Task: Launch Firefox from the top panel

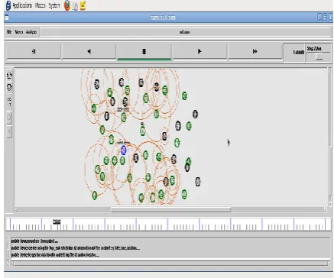Action: tap(67, 5)
